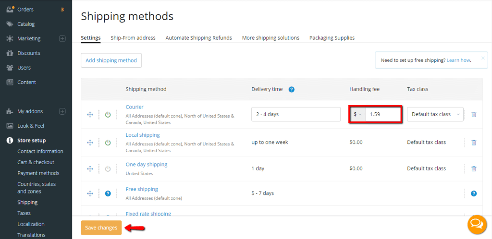Image resolution: width=492 pixels, height=239 pixels.
Task: Open the Courier shipping method
Action: [x=135, y=107]
